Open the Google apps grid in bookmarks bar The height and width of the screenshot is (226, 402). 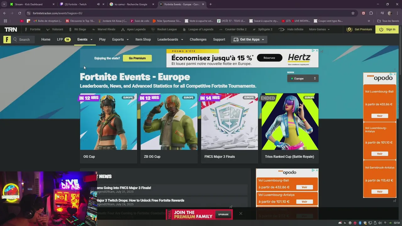pyautogui.click(x=5, y=21)
